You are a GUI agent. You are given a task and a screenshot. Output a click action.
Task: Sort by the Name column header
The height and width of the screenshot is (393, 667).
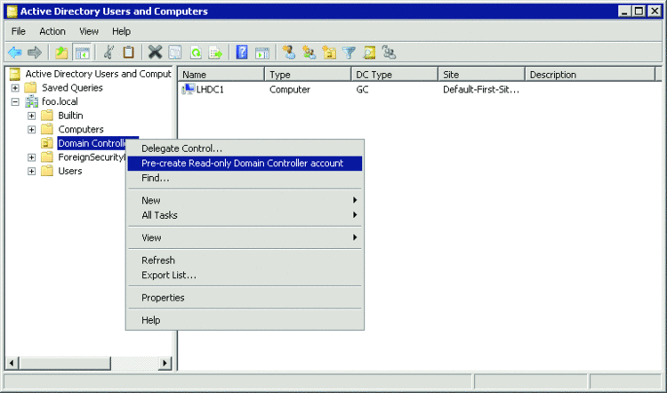click(221, 75)
